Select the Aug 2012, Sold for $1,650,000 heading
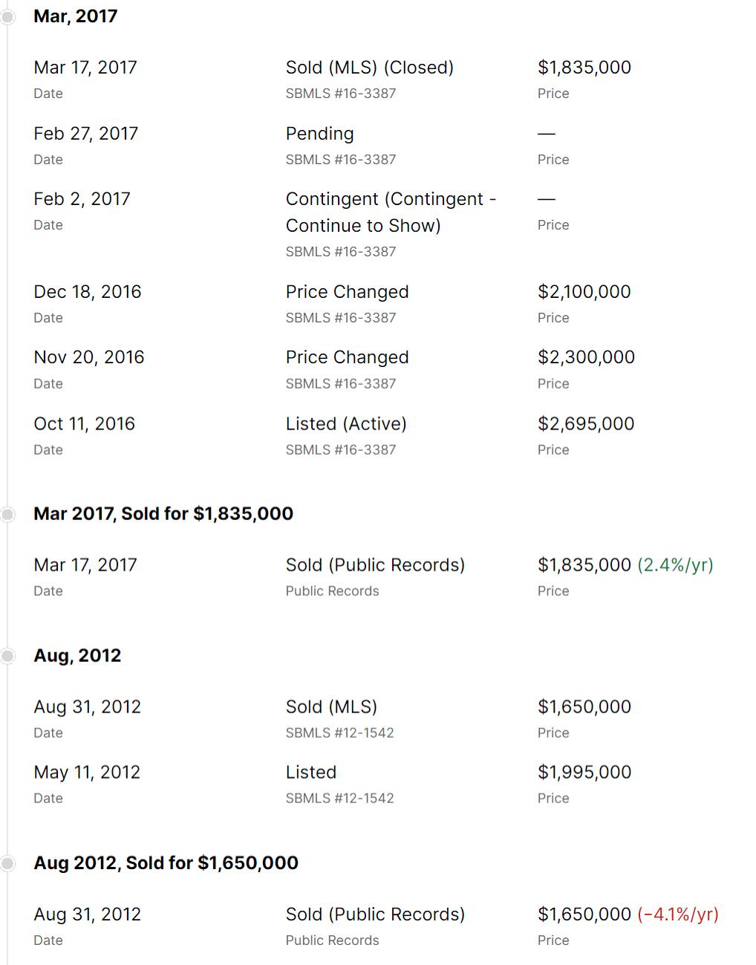The width and height of the screenshot is (756, 965). pyautogui.click(x=166, y=863)
